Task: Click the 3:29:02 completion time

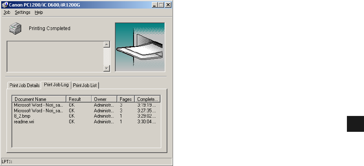Action: pyautogui.click(x=147, y=116)
